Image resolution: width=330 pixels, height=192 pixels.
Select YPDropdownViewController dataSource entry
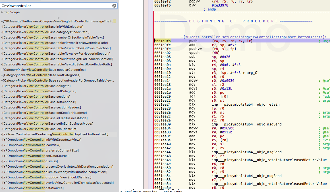point(32,188)
